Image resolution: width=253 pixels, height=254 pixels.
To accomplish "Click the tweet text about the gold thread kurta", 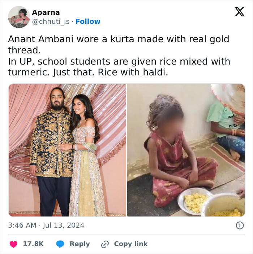I will click(119, 44).
